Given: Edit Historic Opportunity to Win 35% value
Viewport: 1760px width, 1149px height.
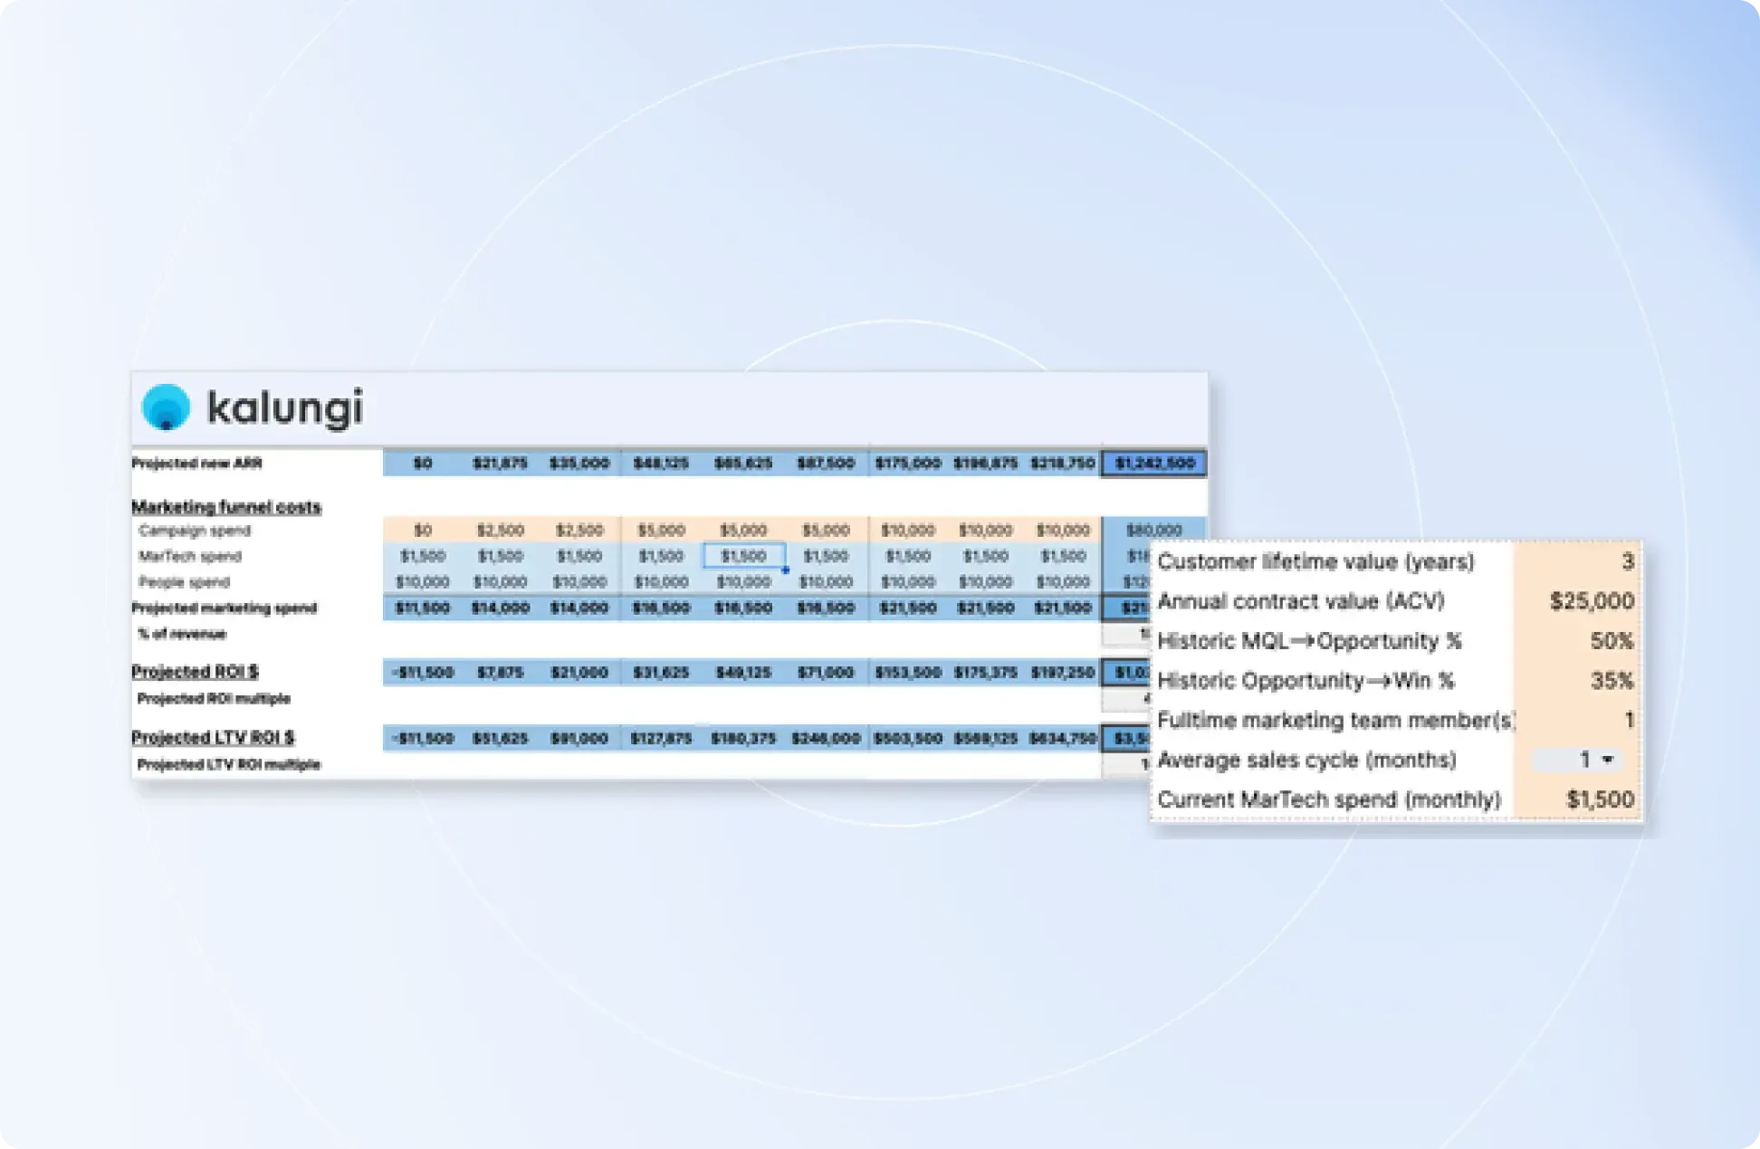Looking at the screenshot, I should click(1577, 681).
